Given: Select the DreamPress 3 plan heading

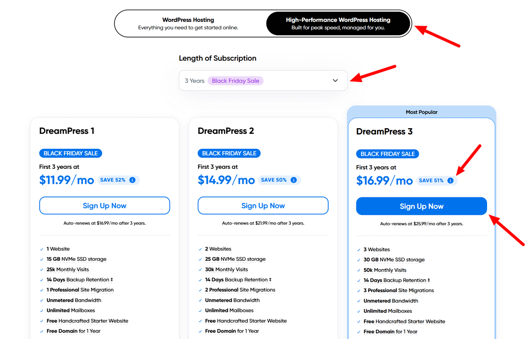Looking at the screenshot, I should pyautogui.click(x=384, y=131).
